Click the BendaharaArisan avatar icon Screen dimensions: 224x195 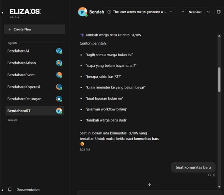pyautogui.click(x=59, y=63)
